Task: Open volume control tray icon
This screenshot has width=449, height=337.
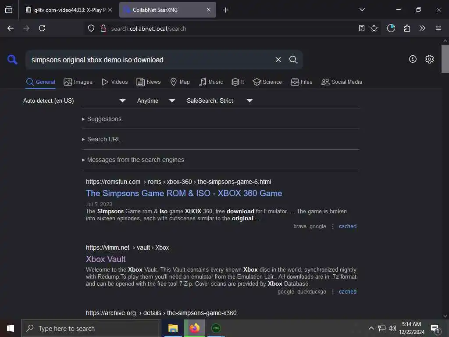Action: pyautogui.click(x=392, y=328)
